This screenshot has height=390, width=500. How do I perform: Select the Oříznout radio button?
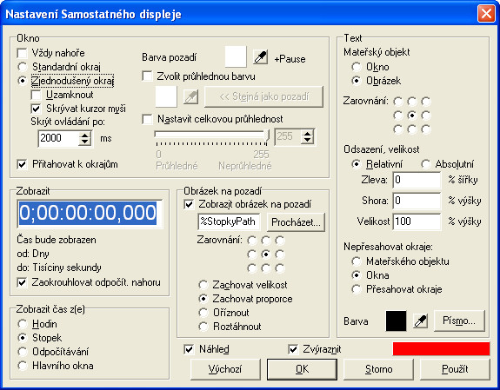[203, 313]
